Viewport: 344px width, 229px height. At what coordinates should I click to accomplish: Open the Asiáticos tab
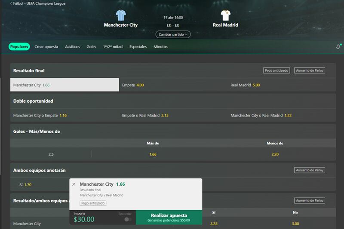pyautogui.click(x=73, y=47)
